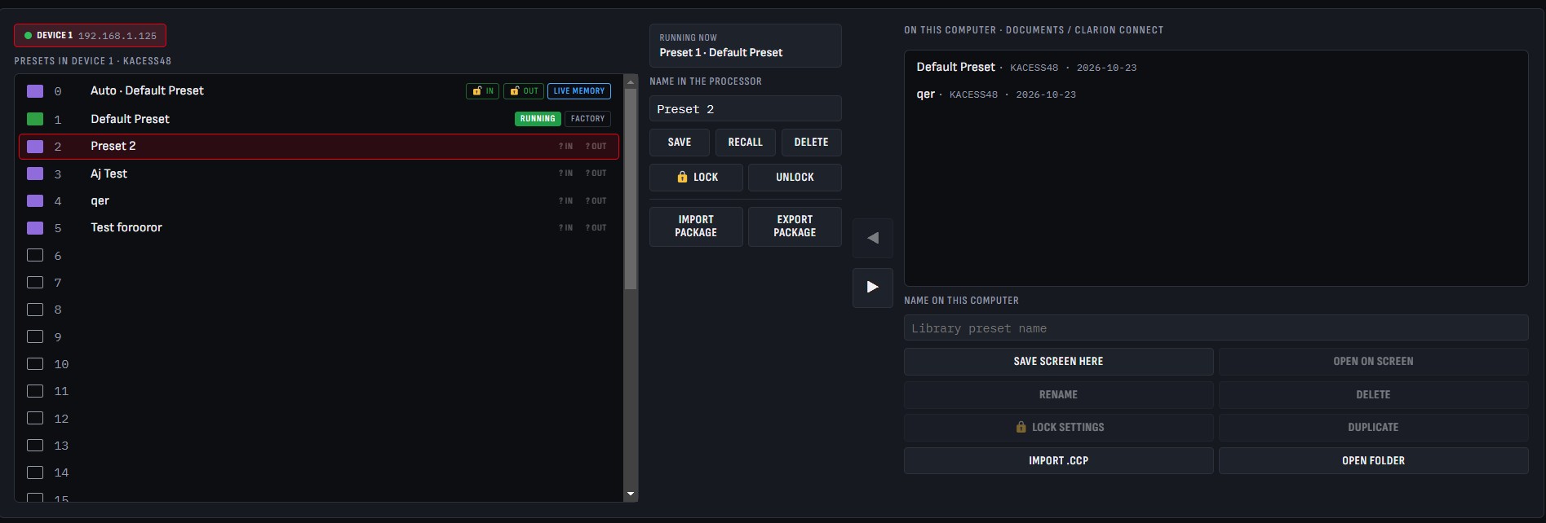The height and width of the screenshot is (523, 1546).
Task: Select the Aj Test preset name
Action: coord(109,174)
